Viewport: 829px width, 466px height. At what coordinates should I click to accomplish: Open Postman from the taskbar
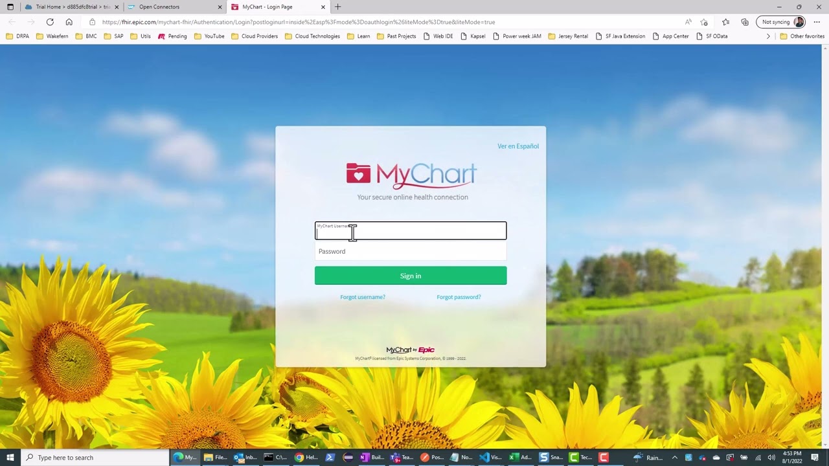pyautogui.click(x=432, y=458)
